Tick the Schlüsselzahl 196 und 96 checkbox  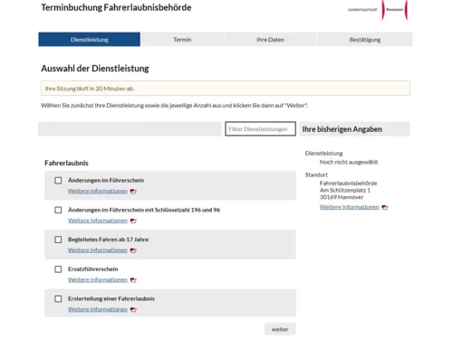[x=58, y=210]
